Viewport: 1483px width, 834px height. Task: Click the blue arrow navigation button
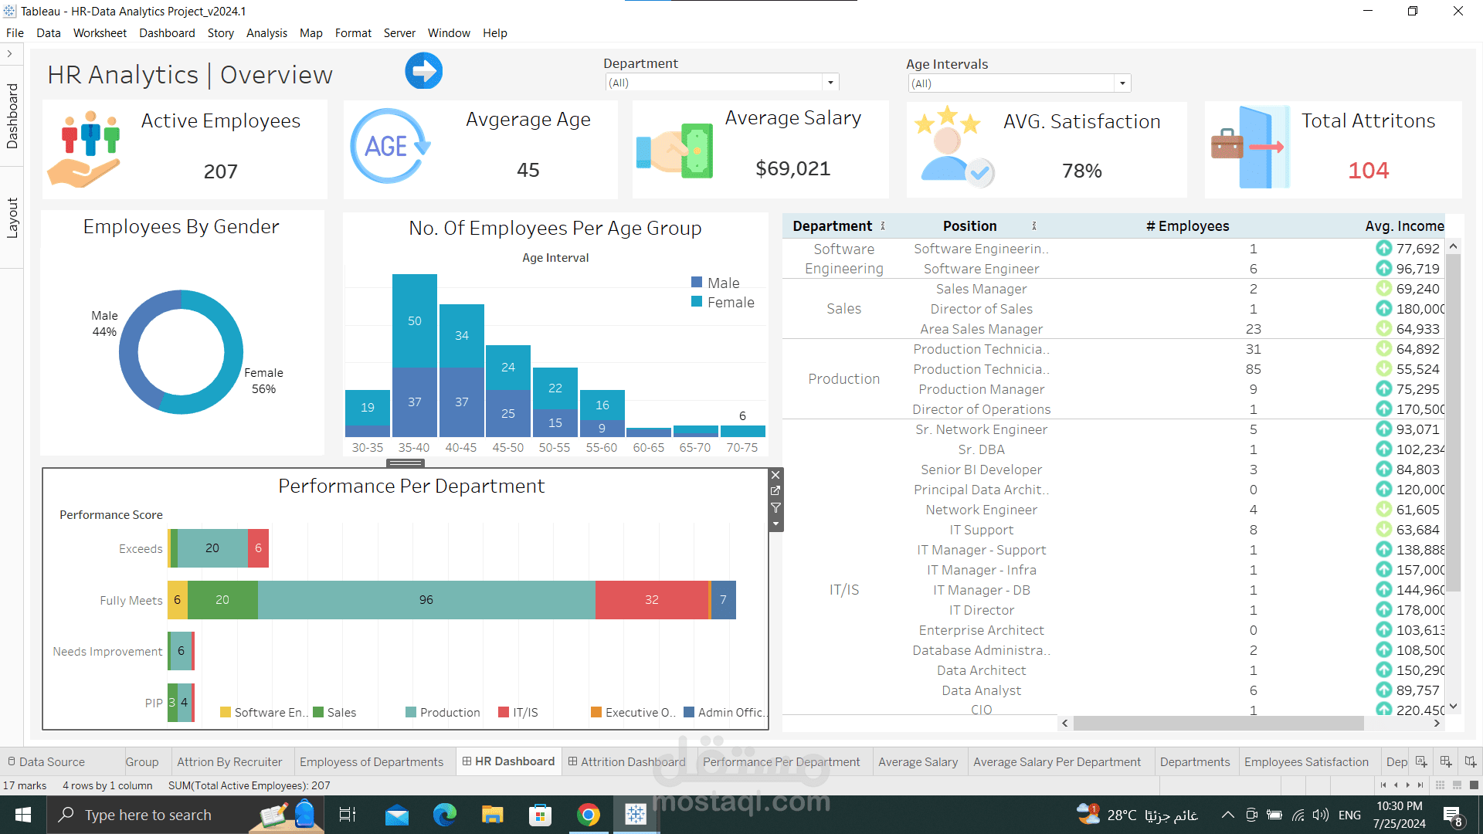click(423, 71)
